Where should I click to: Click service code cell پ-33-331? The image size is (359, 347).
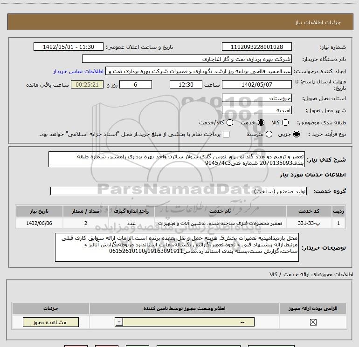pyautogui.click(x=309, y=223)
